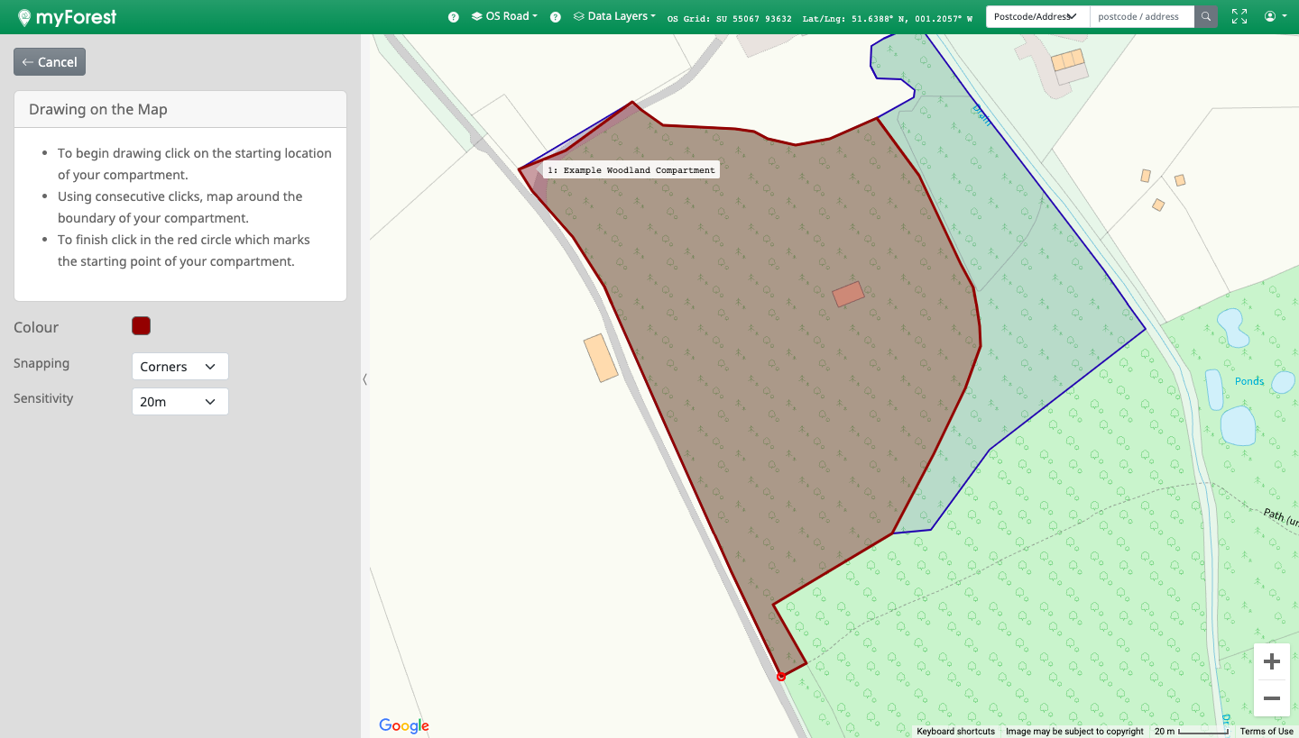Collapse the side panel handle
Viewport: 1299px width, 738px height.
364,379
